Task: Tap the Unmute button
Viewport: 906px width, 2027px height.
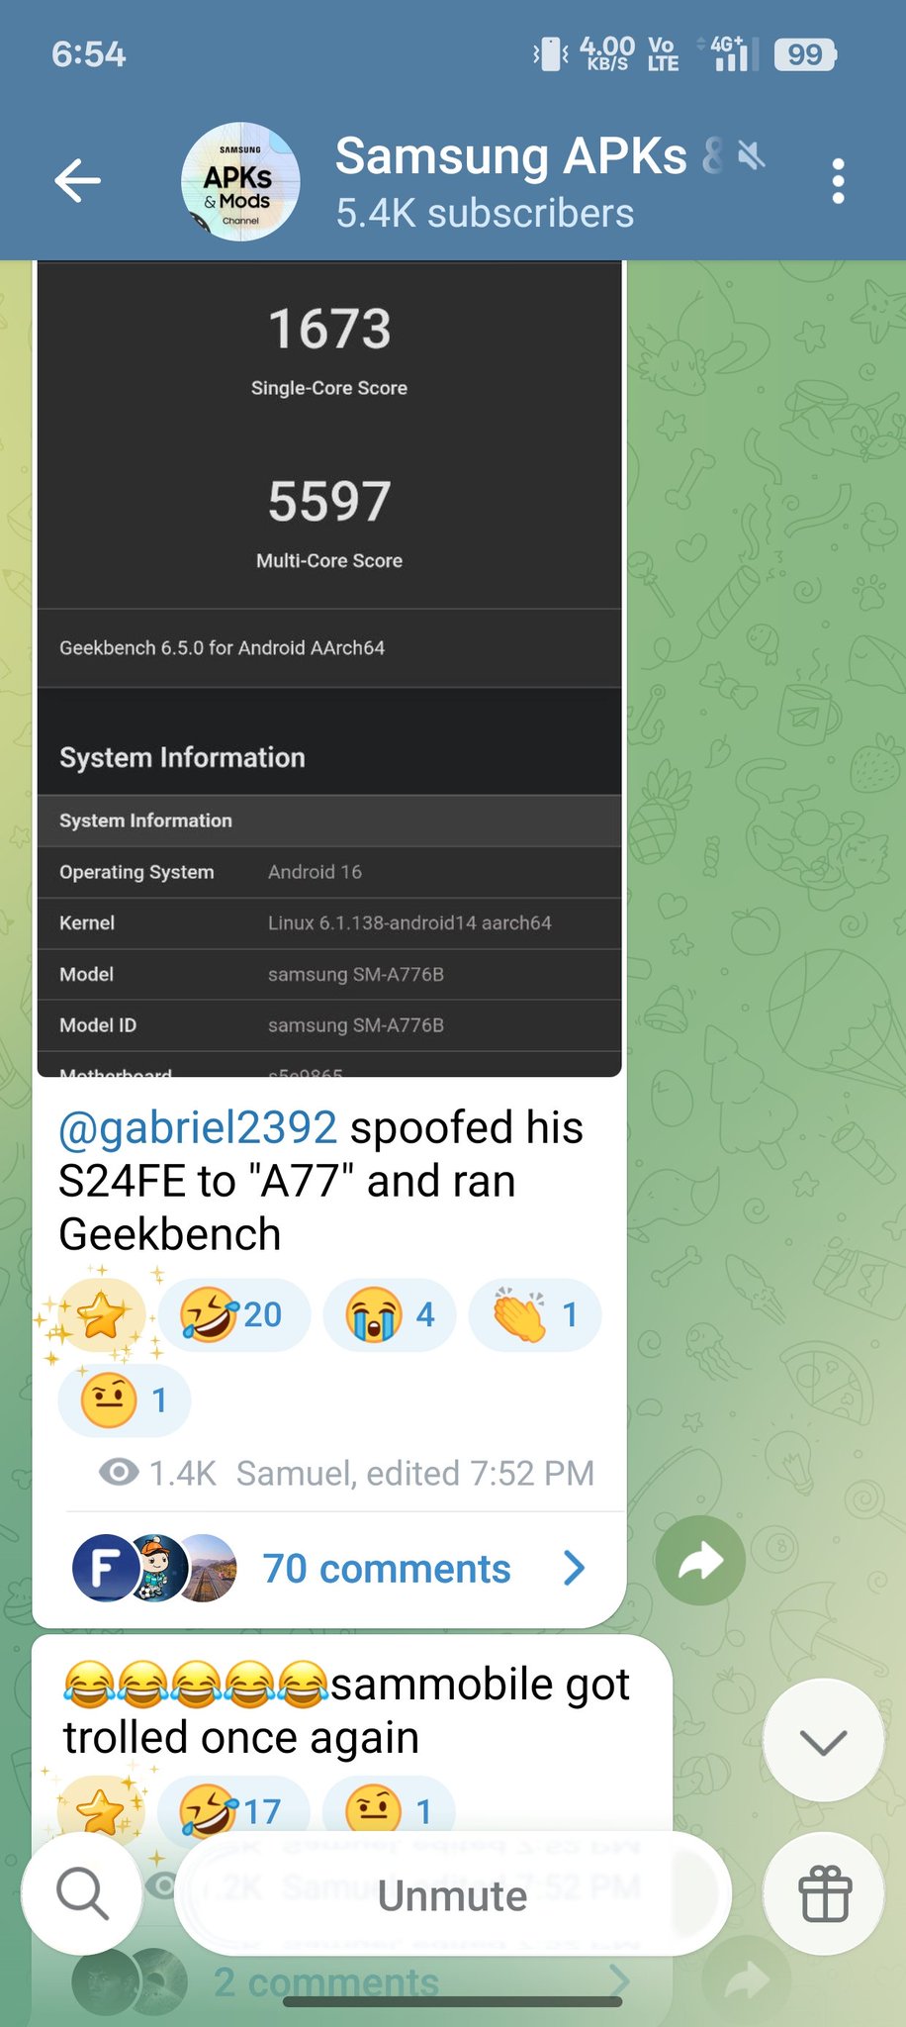Action: click(x=453, y=1894)
